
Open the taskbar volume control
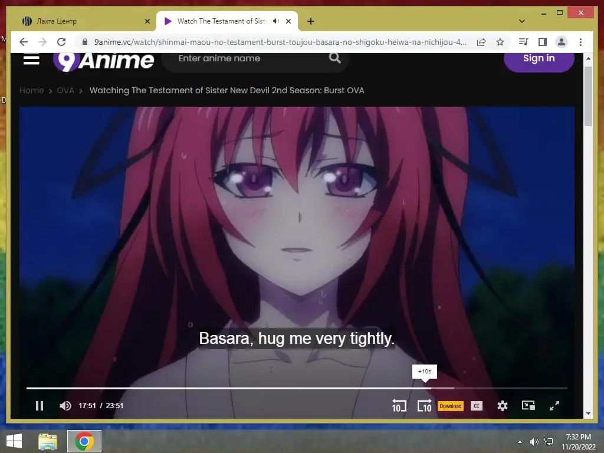click(534, 442)
